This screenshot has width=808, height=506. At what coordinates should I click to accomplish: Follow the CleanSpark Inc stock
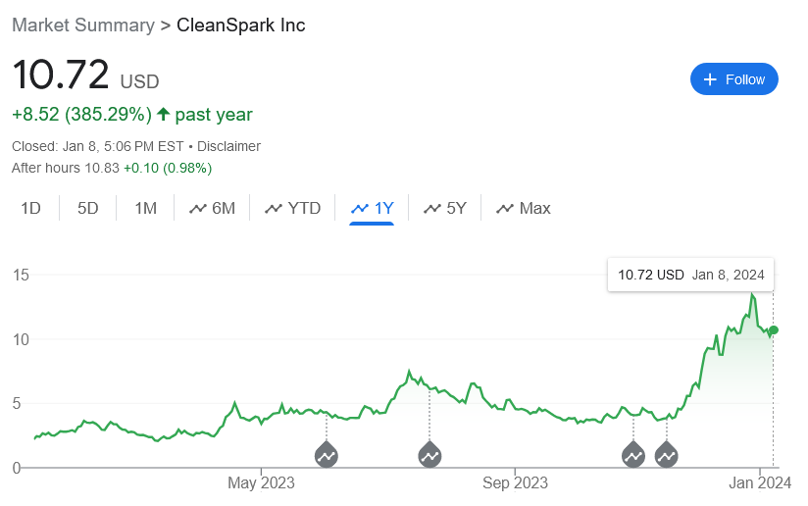734,78
